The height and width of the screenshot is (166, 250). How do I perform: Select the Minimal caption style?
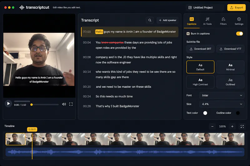coord(230,67)
